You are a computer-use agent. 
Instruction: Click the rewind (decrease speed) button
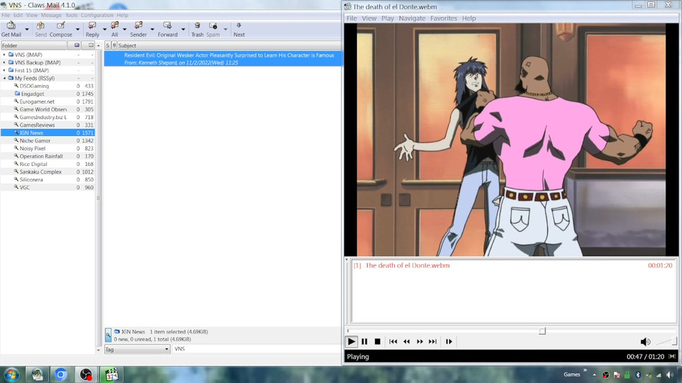pos(406,342)
